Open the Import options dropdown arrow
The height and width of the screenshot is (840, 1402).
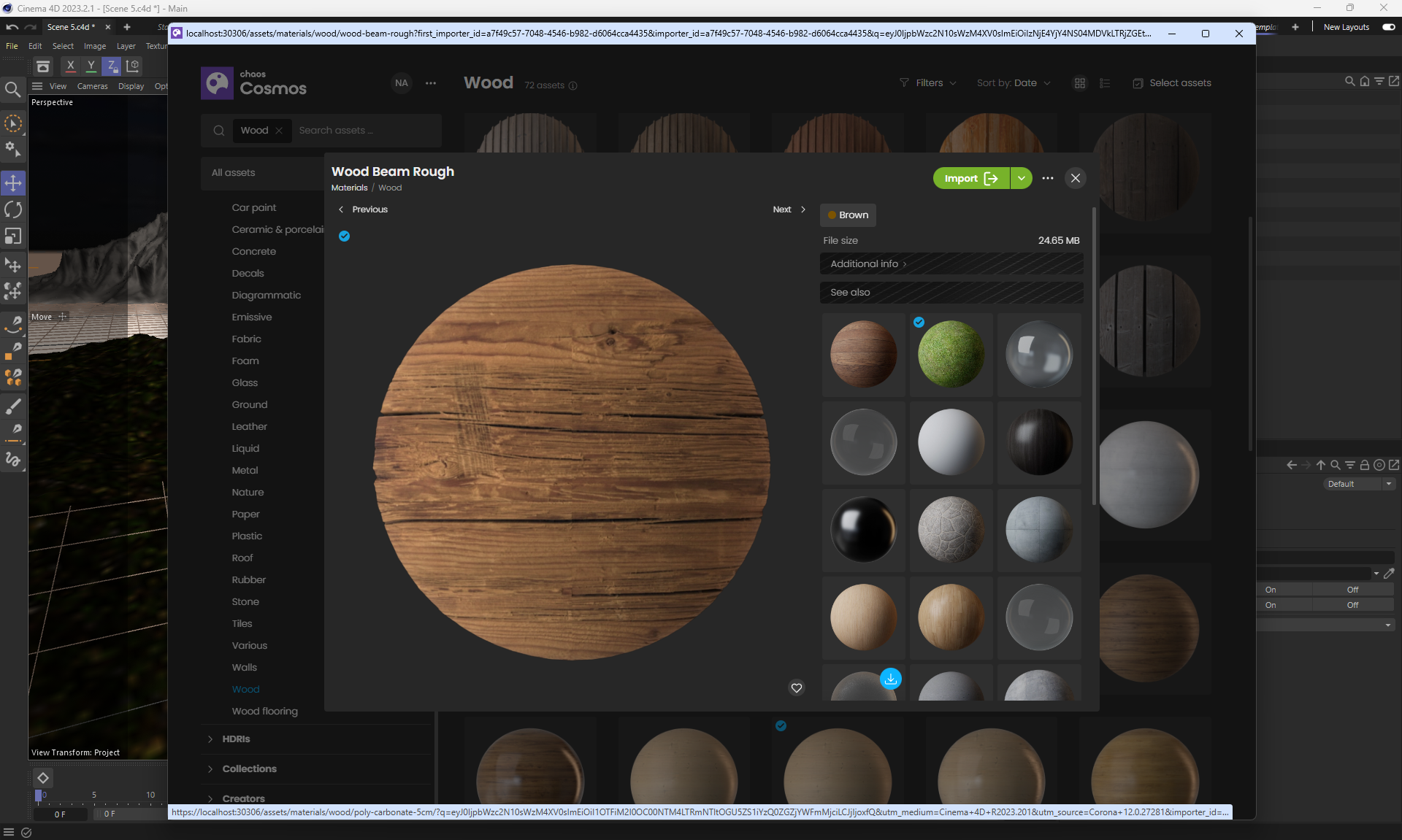pyautogui.click(x=1022, y=178)
